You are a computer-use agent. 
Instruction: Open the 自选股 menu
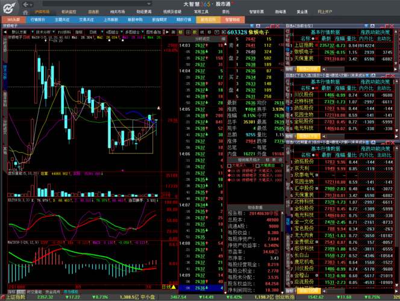93,11
